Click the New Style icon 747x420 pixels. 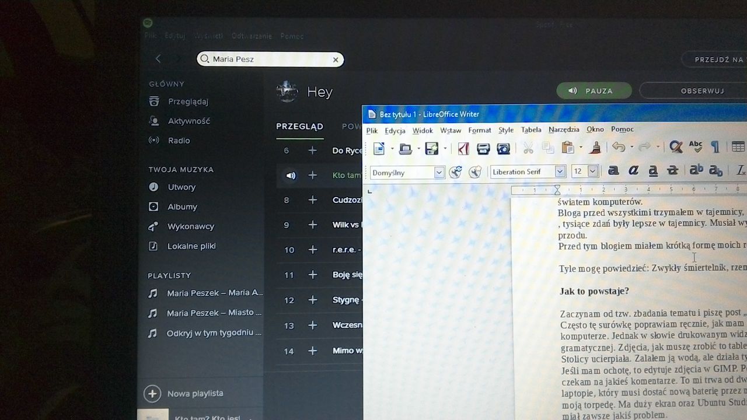pyautogui.click(x=475, y=171)
